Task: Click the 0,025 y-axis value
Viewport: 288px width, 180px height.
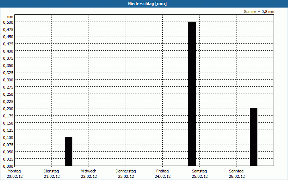Action: [x=8, y=159]
